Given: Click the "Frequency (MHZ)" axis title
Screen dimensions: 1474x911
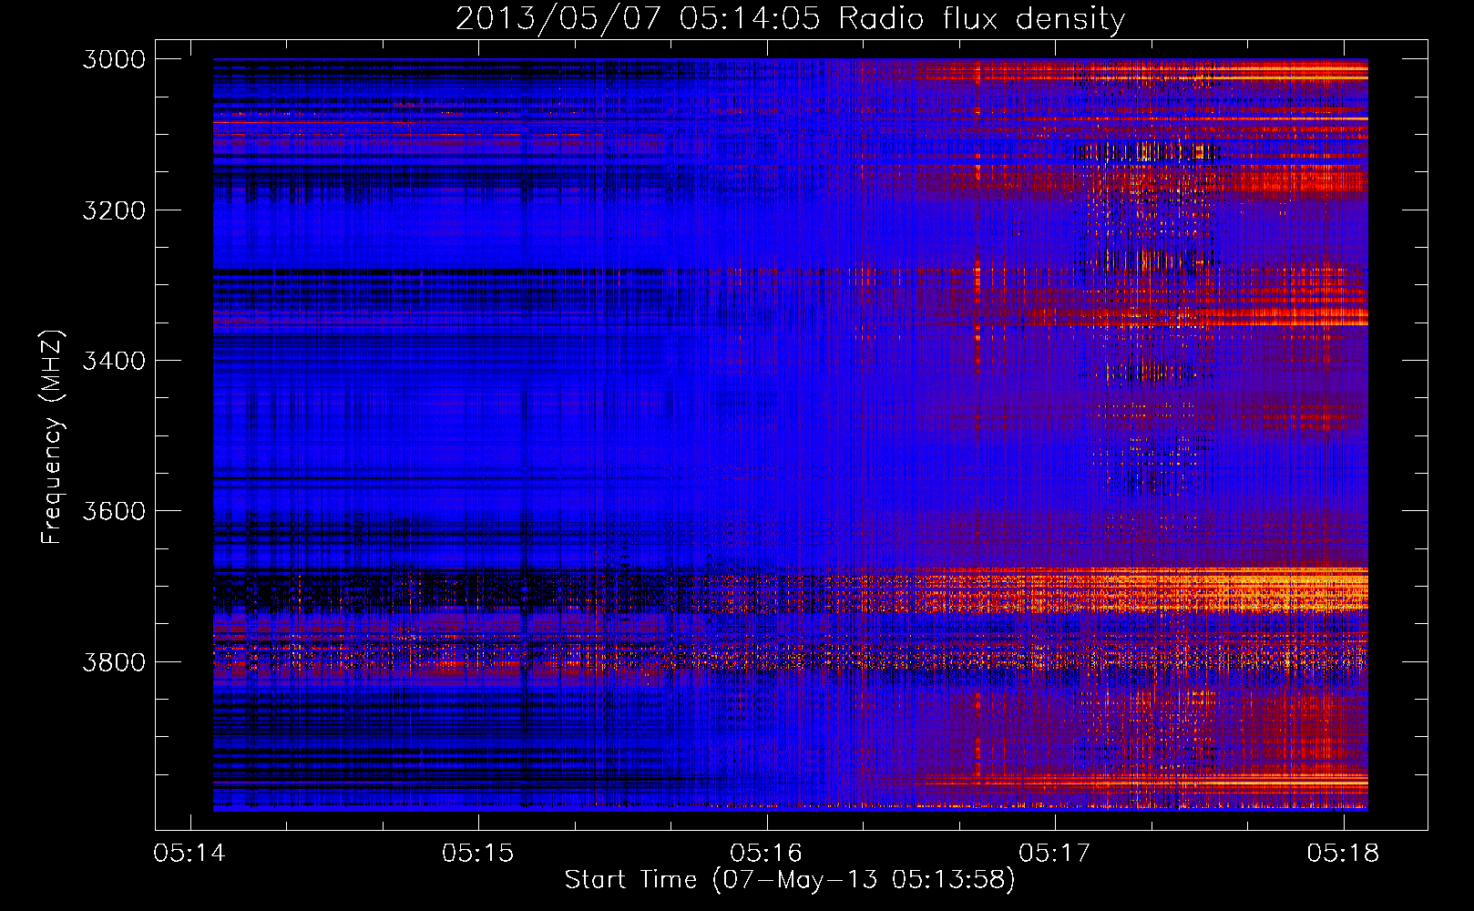Looking at the screenshot, I should point(53,437).
